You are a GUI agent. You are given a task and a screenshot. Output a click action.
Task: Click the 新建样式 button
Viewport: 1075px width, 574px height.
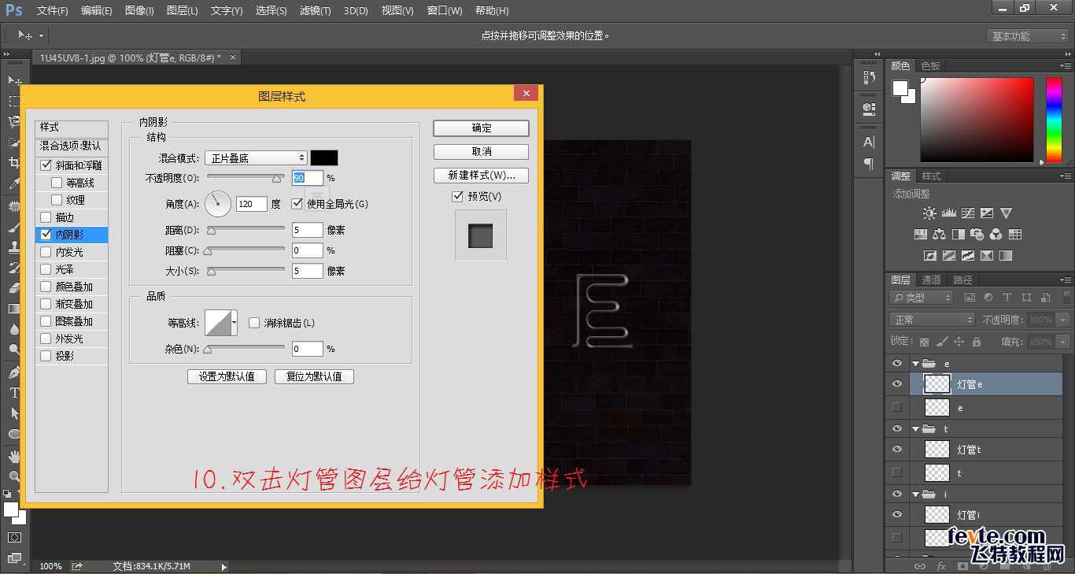tap(481, 175)
